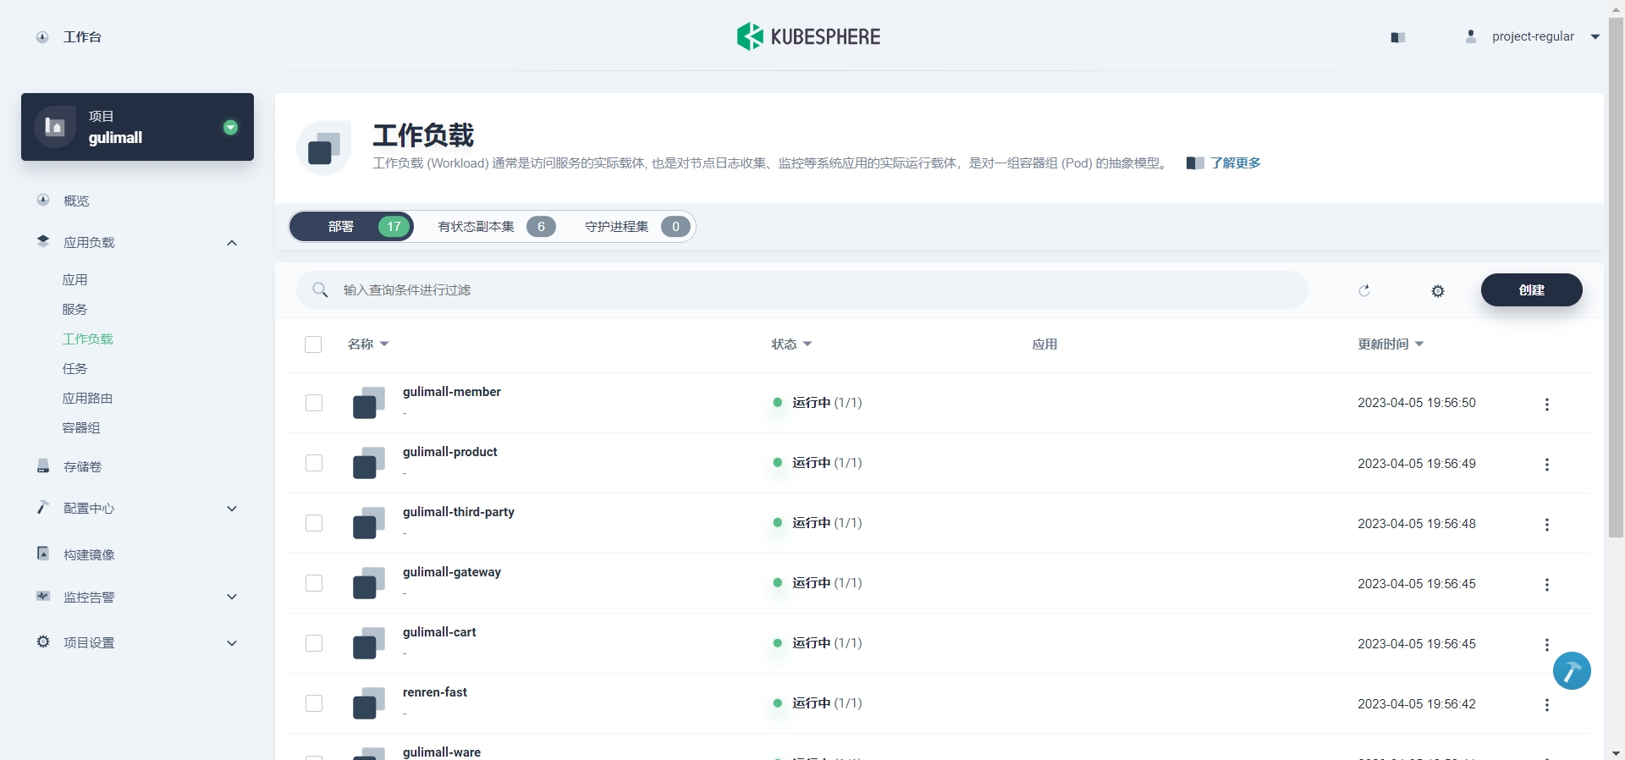Open table column settings gear
The height and width of the screenshot is (760, 1625).
[1438, 291]
